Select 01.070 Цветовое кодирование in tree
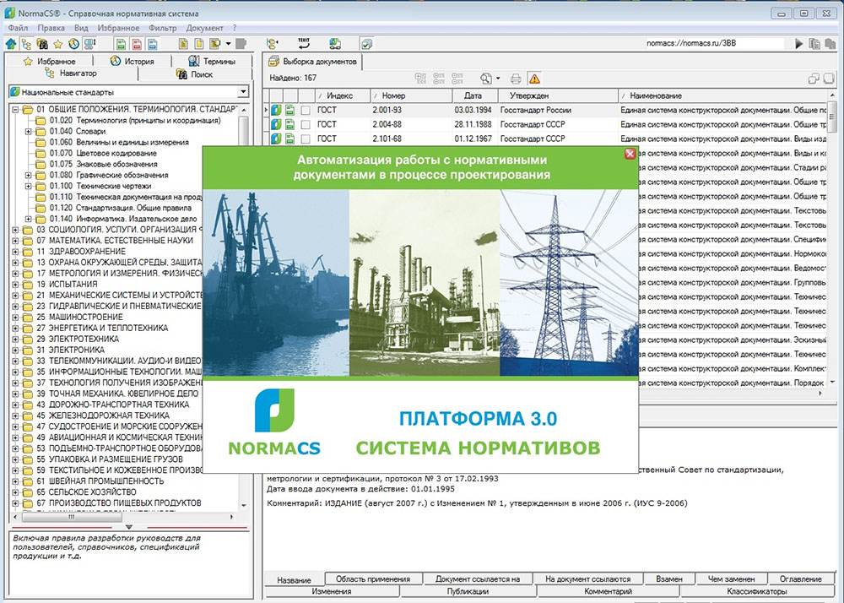844x603 pixels. [103, 154]
